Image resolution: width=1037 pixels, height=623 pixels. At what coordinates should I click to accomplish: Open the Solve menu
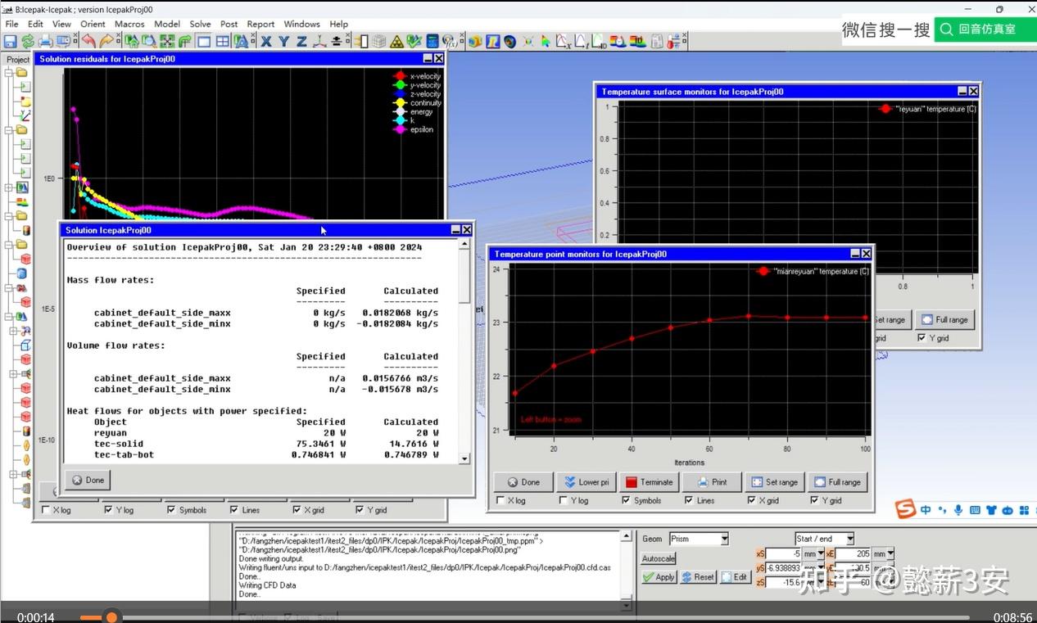[200, 24]
